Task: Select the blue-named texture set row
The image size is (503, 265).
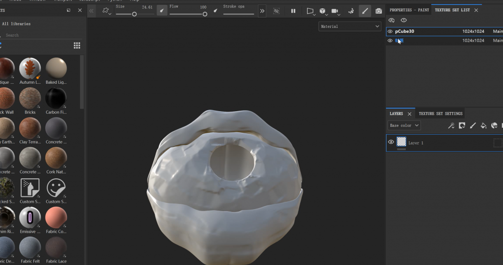Action: coord(445,41)
